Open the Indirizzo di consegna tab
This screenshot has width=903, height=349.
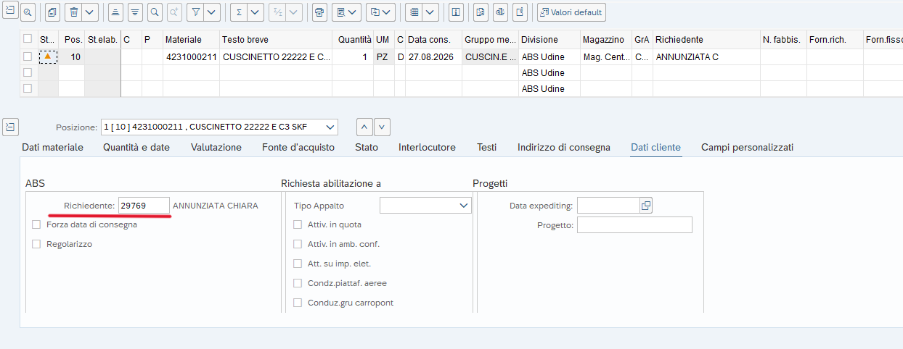pyautogui.click(x=564, y=147)
